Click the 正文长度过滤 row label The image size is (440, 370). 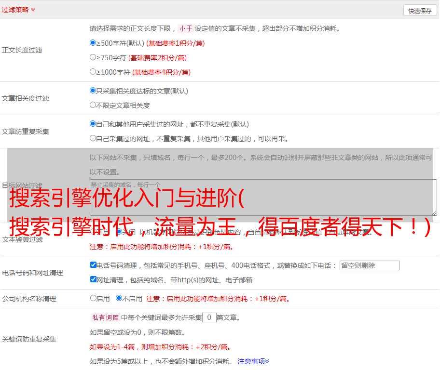point(22,51)
